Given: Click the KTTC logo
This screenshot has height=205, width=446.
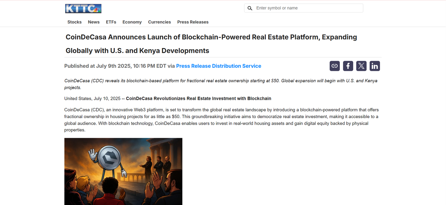Looking at the screenshot, I should (x=83, y=9).
